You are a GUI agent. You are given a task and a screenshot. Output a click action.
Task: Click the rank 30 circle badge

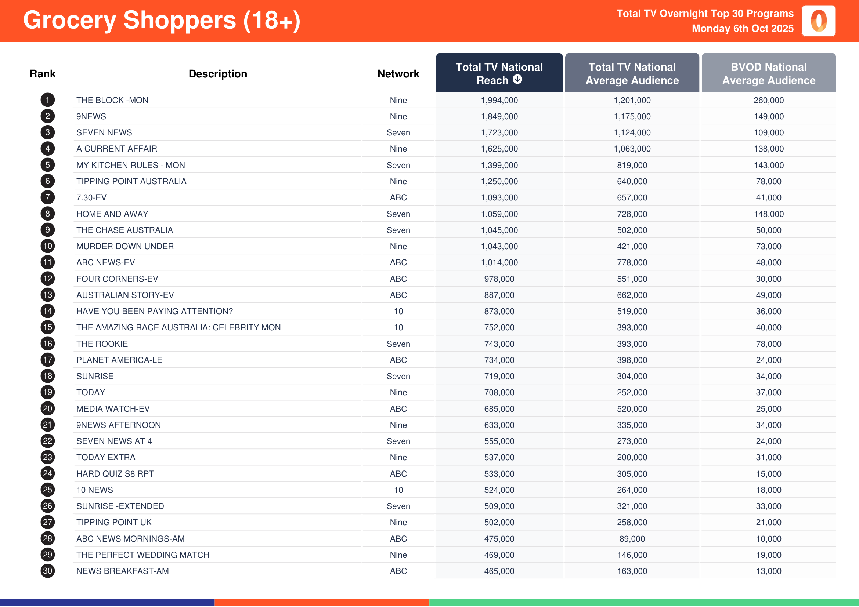pyautogui.click(x=47, y=571)
